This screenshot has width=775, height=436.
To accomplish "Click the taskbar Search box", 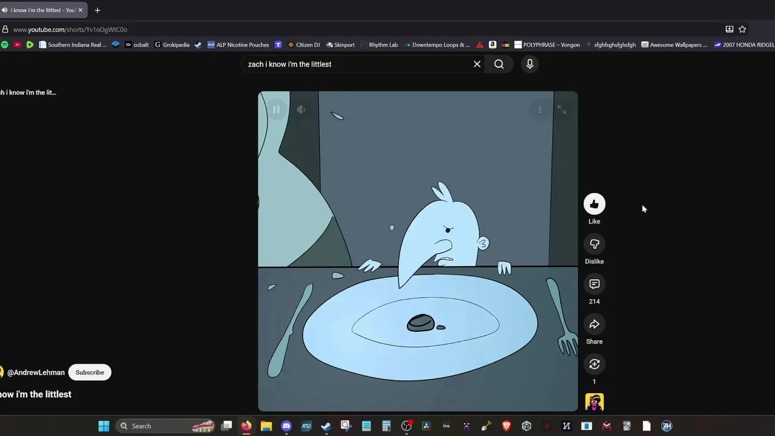I will [165, 426].
